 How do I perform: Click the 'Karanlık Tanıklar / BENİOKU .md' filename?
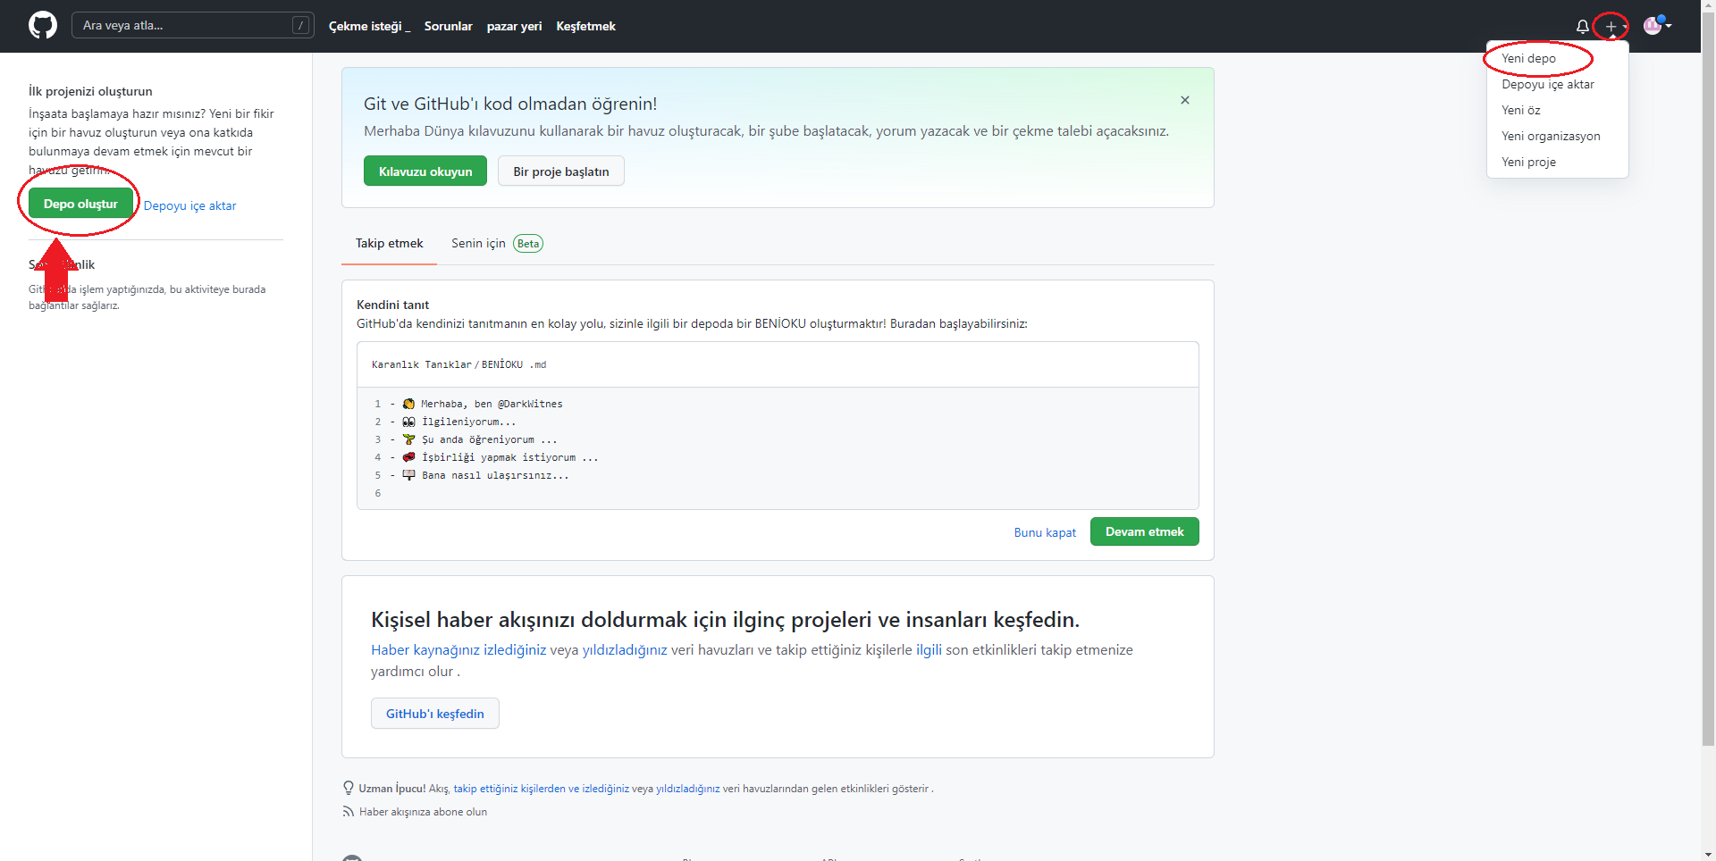(458, 364)
